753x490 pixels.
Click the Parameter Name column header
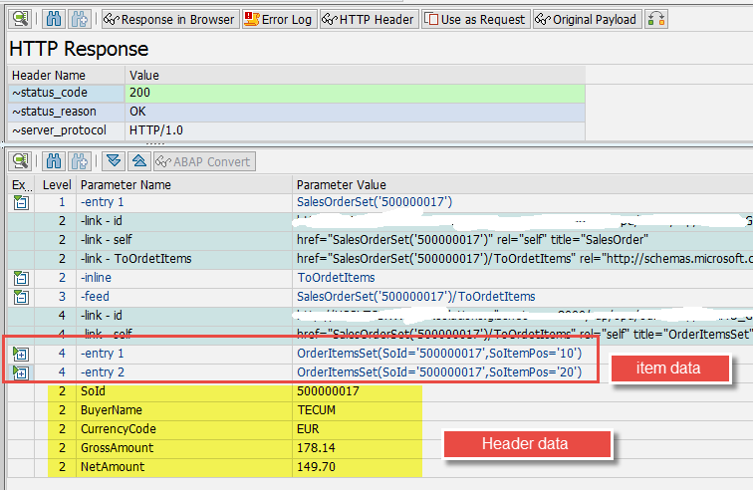(x=125, y=184)
